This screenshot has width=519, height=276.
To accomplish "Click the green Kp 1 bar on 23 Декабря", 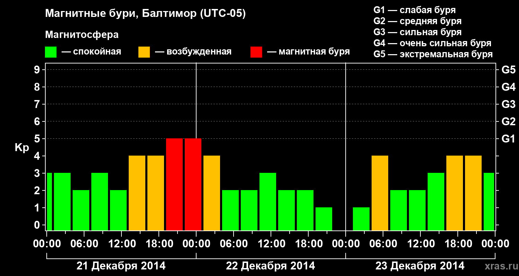I will pyautogui.click(x=361, y=219).
